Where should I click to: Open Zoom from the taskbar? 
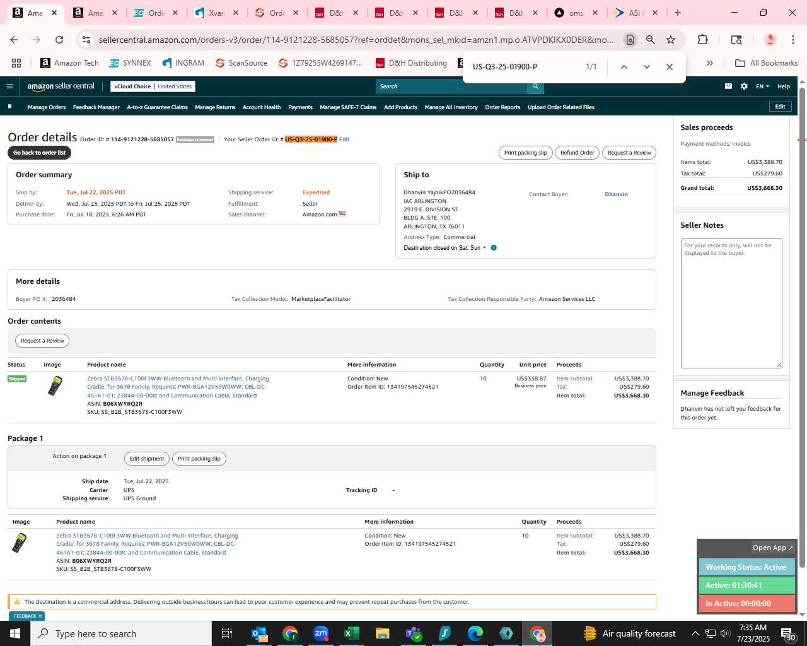pyautogui.click(x=321, y=633)
